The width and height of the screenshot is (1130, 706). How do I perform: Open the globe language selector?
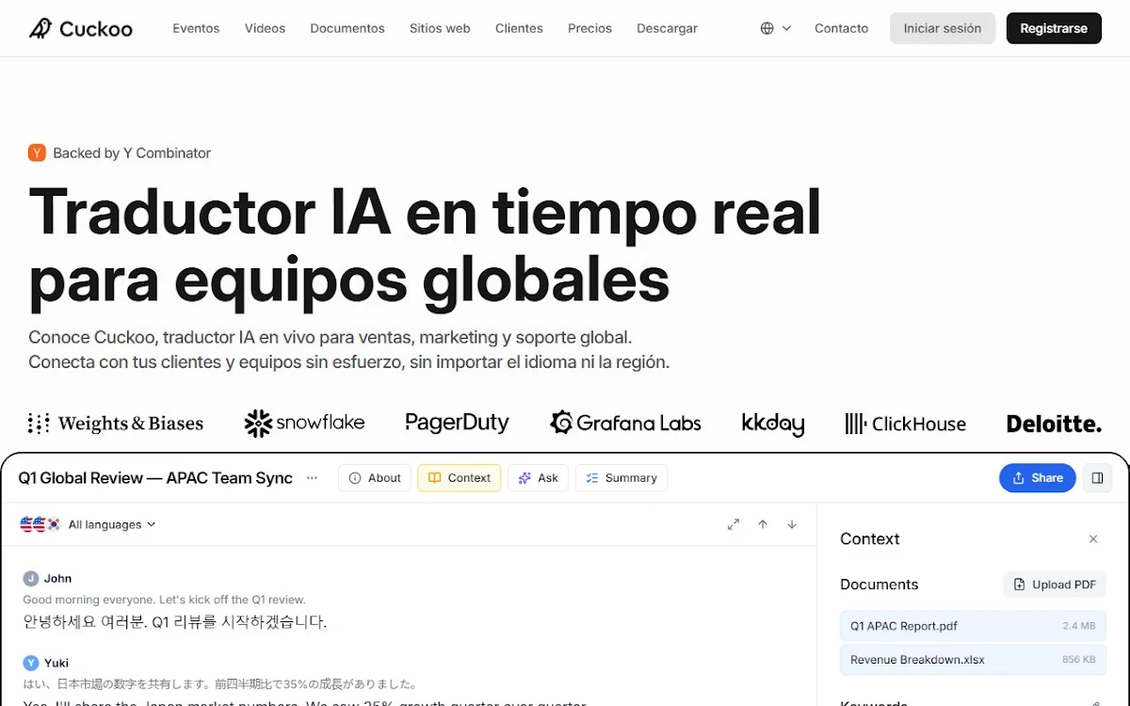[776, 28]
